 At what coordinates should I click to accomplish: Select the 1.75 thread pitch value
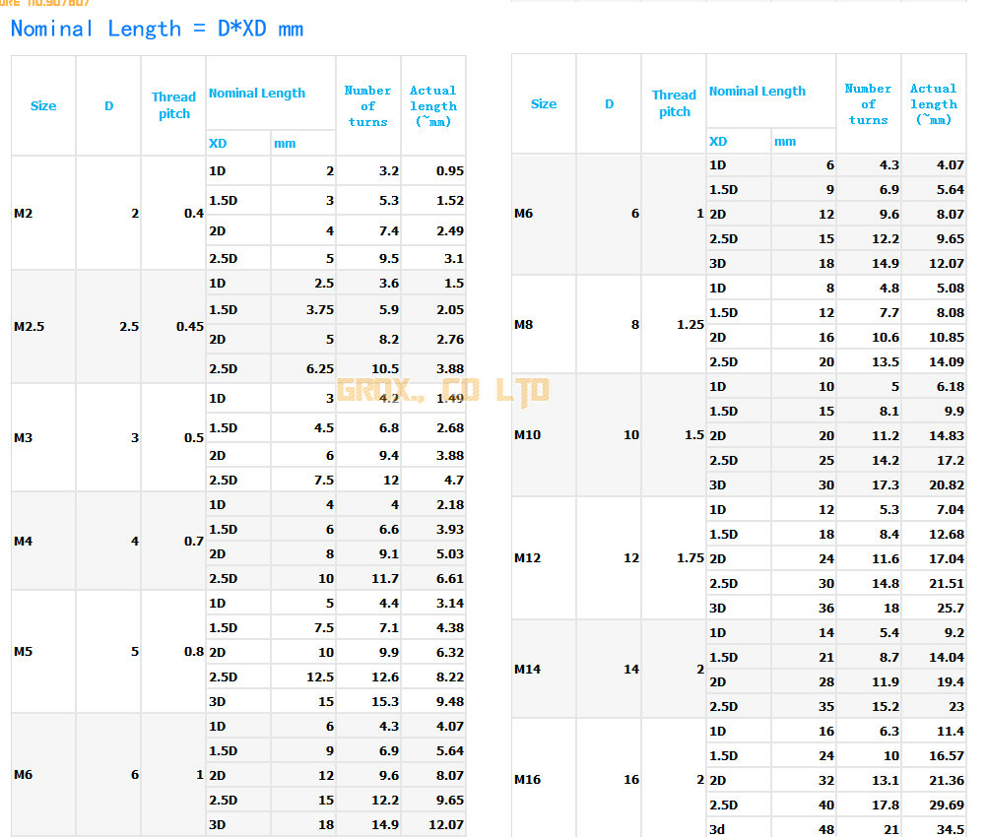pos(689,558)
